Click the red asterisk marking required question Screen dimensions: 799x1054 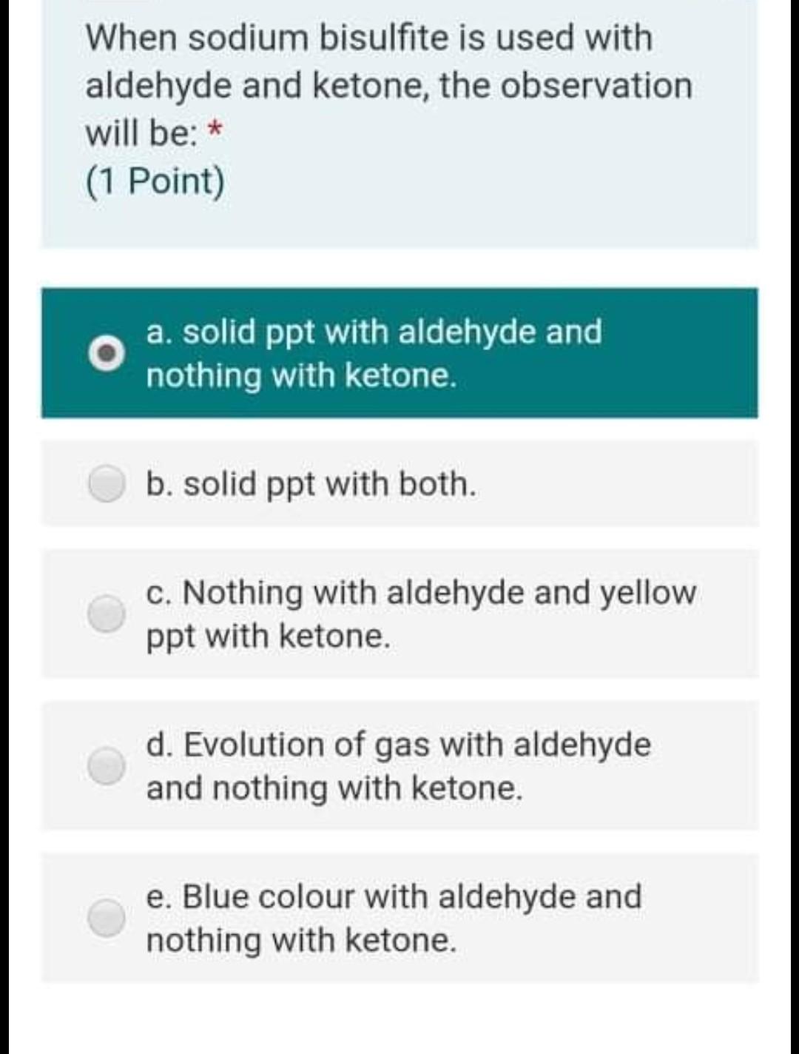(x=214, y=132)
